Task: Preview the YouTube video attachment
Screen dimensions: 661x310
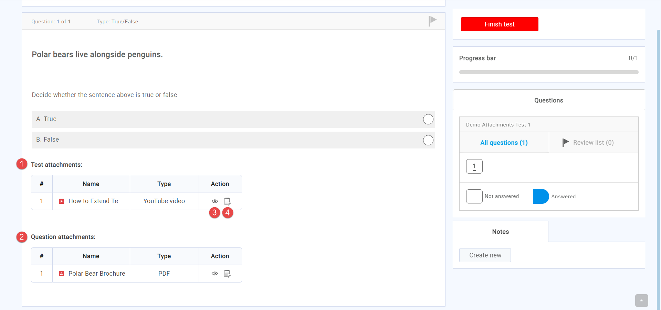Action: click(x=215, y=201)
